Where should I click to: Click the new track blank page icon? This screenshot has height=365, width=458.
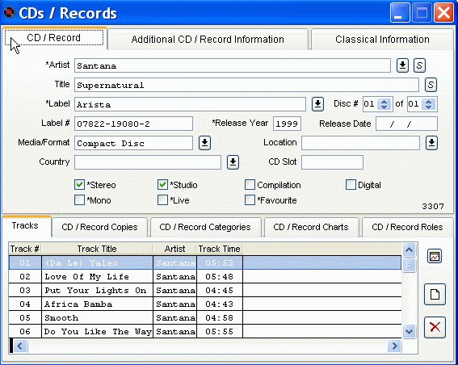[435, 294]
